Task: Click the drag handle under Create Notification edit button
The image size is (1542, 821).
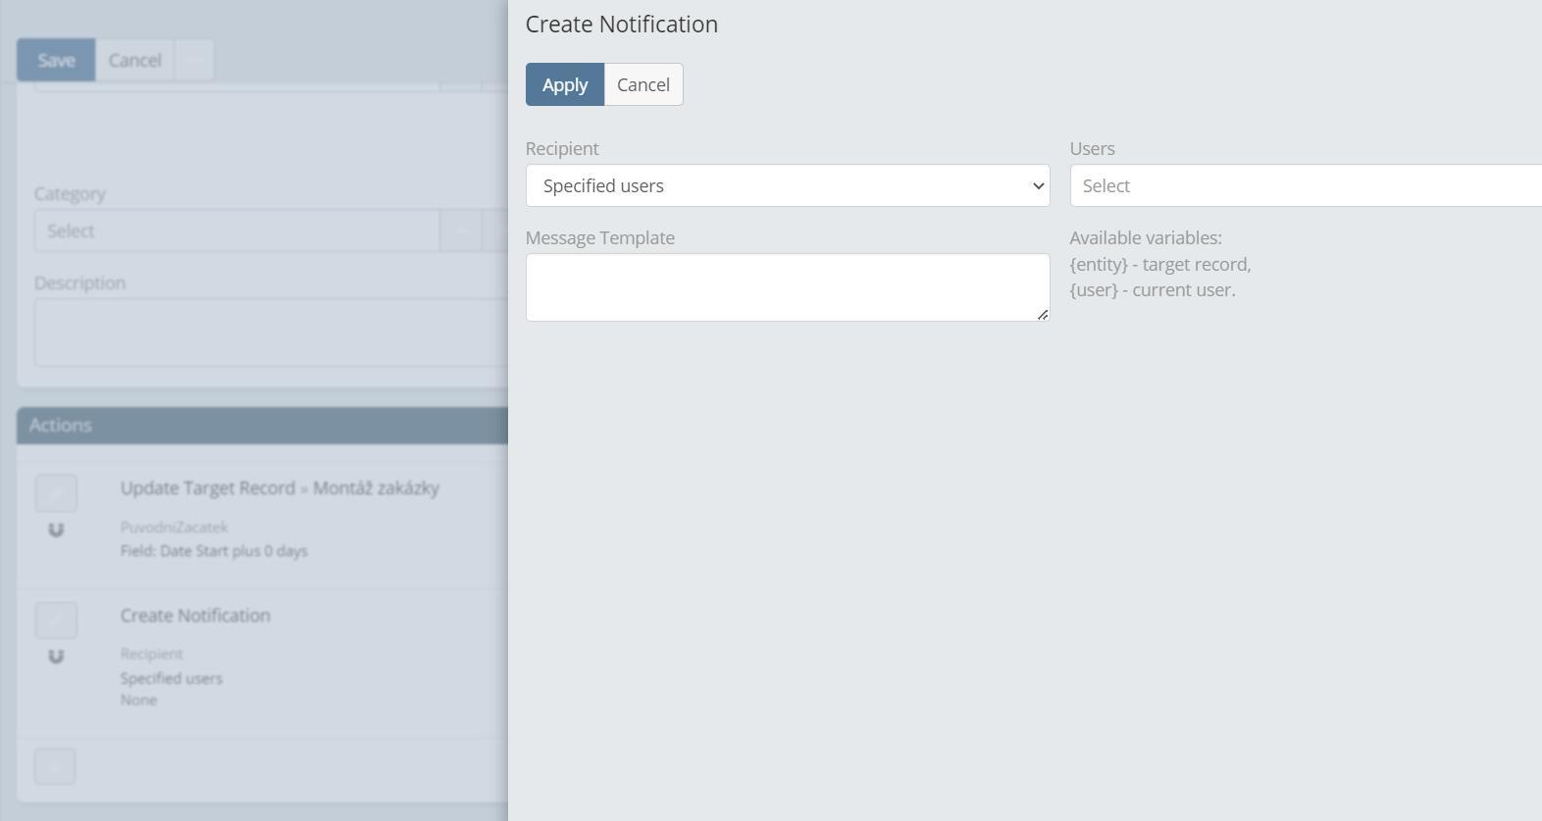Action: tap(56, 657)
